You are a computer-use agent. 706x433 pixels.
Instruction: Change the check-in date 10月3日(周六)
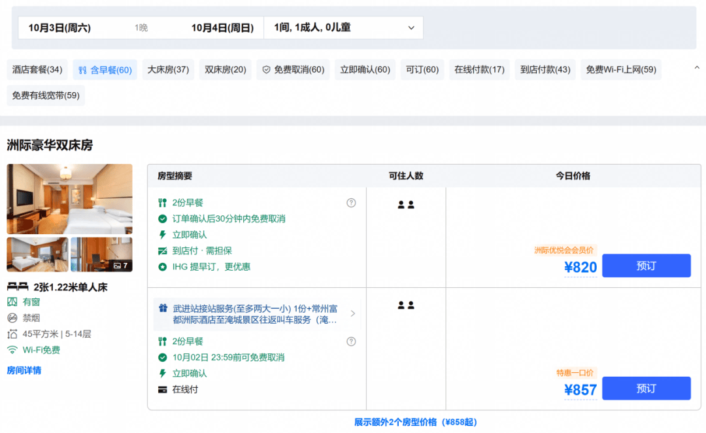[59, 28]
